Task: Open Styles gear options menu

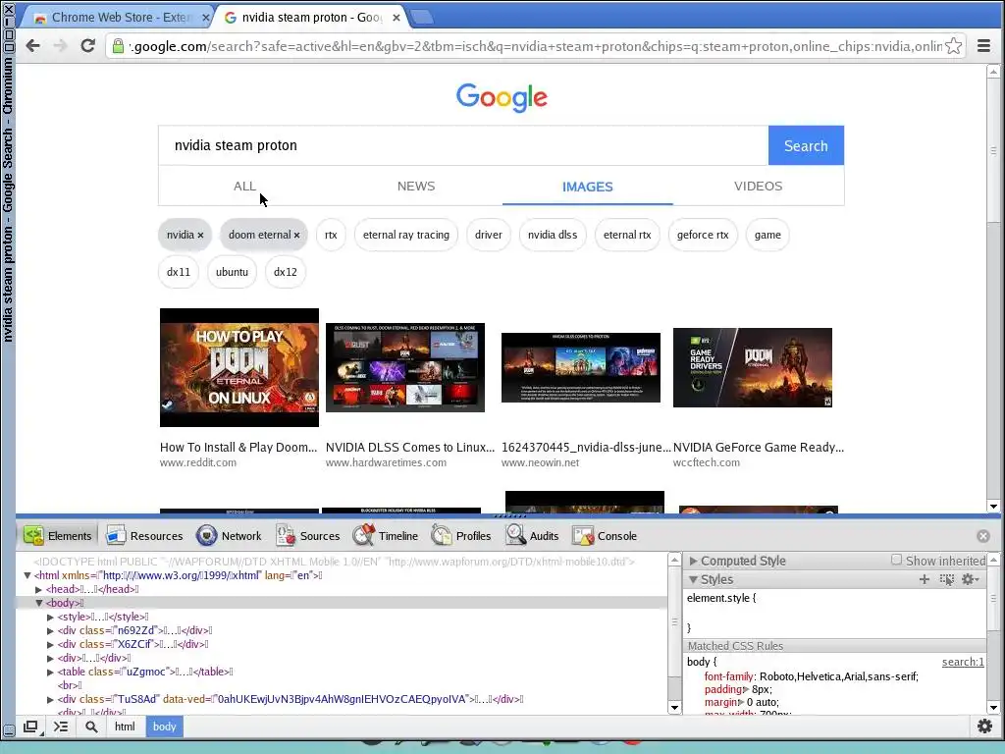Action: point(970,579)
